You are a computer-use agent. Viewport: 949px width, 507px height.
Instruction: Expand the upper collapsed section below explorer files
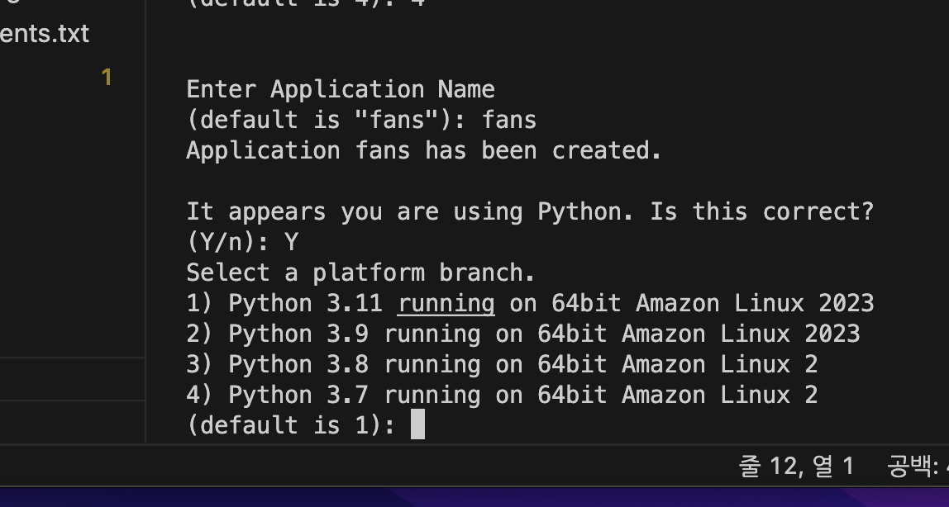click(x=72, y=378)
